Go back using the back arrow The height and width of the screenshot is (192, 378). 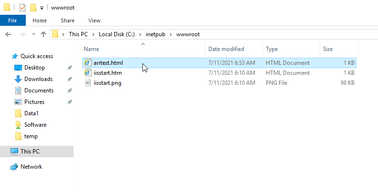click(x=8, y=34)
